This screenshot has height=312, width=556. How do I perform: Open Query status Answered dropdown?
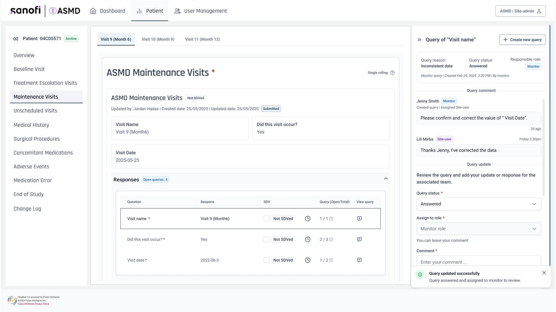(x=479, y=204)
